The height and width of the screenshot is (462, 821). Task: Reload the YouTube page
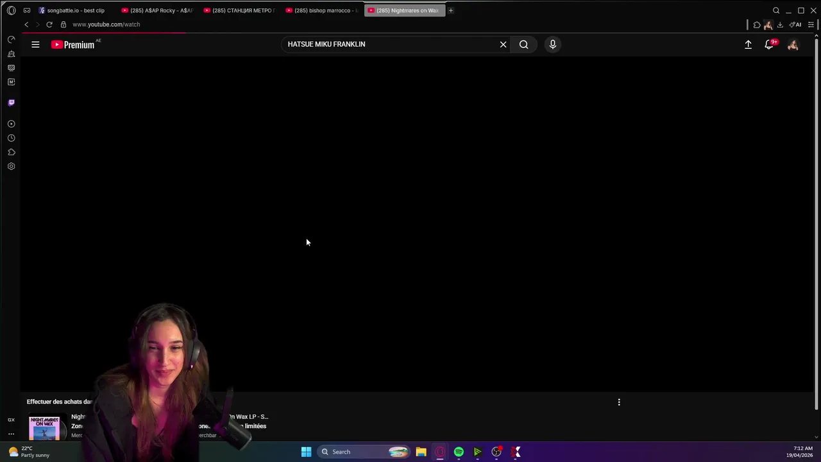[49, 24]
